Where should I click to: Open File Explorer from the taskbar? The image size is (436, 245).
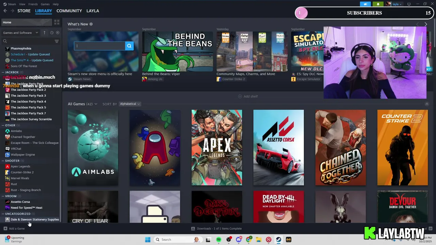pyautogui.click(x=259, y=240)
